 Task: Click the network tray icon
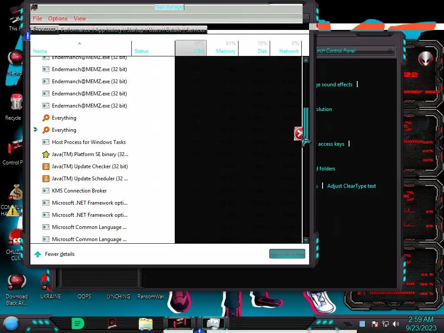385,323
